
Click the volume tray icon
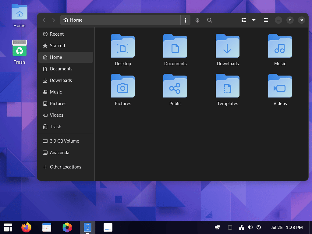coord(250,227)
